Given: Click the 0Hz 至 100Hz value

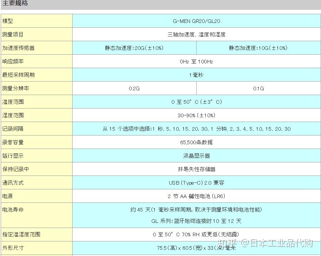Looking at the screenshot, I should [x=197, y=61].
